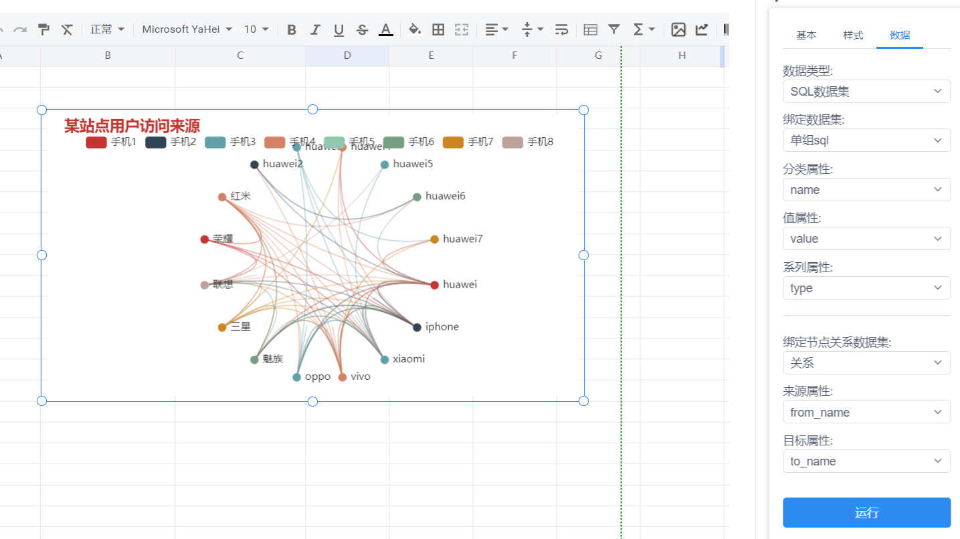Image resolution: width=960 pixels, height=539 pixels.
Task: Switch to the 样式 tab
Action: click(853, 35)
